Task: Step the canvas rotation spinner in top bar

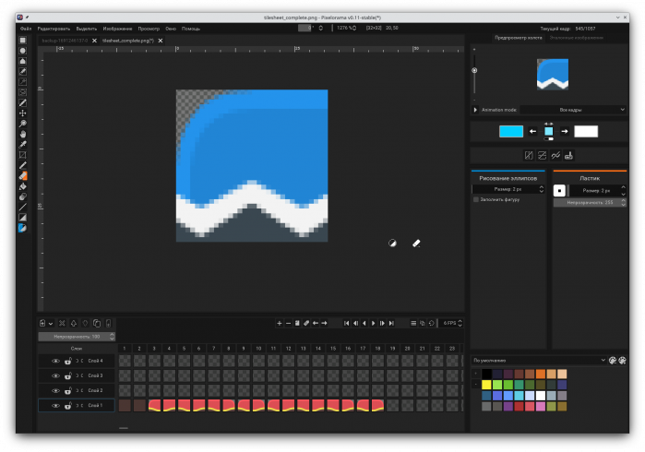Action: coord(321,28)
